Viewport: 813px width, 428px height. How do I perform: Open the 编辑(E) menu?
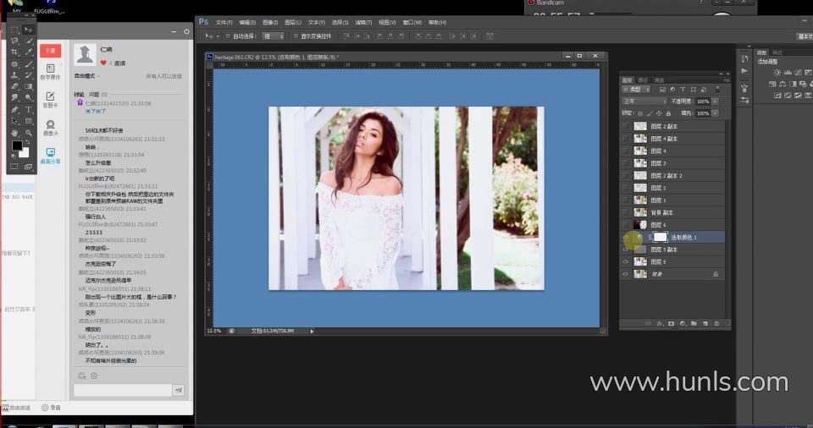pos(247,22)
